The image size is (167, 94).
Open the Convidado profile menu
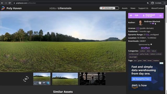click(x=156, y=3)
